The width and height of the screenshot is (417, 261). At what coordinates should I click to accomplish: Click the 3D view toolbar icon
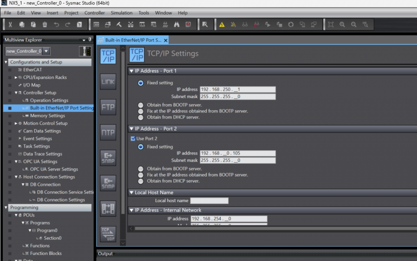coord(97,25)
